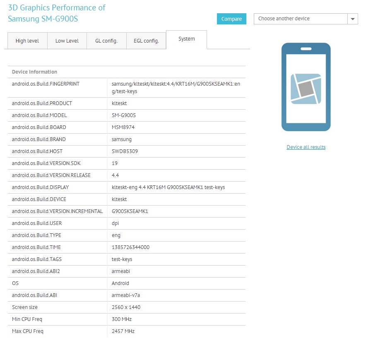
Task: Open the Device all results link
Action: click(x=306, y=147)
